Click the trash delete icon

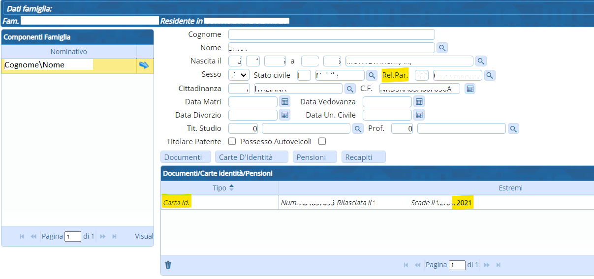(x=168, y=265)
